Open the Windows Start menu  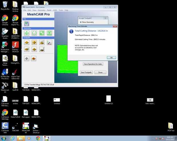click(x=3, y=138)
